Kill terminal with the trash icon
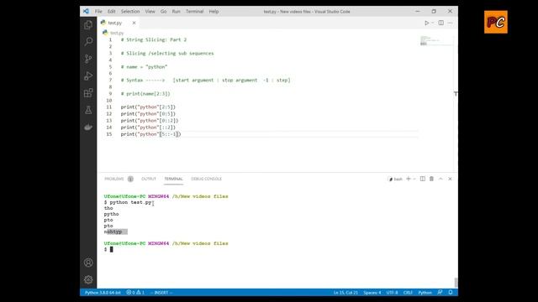 [431, 179]
